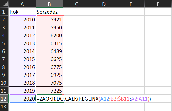Screen dimensions: 172x111
Task: Select row 9 header
Action: coord(4,75)
